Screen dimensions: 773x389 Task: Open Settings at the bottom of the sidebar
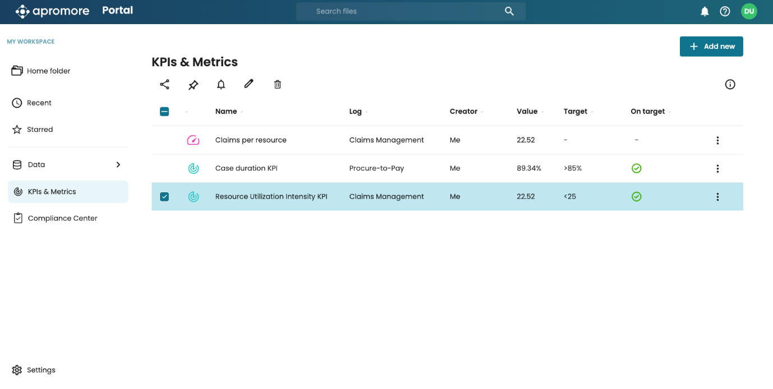click(41, 370)
